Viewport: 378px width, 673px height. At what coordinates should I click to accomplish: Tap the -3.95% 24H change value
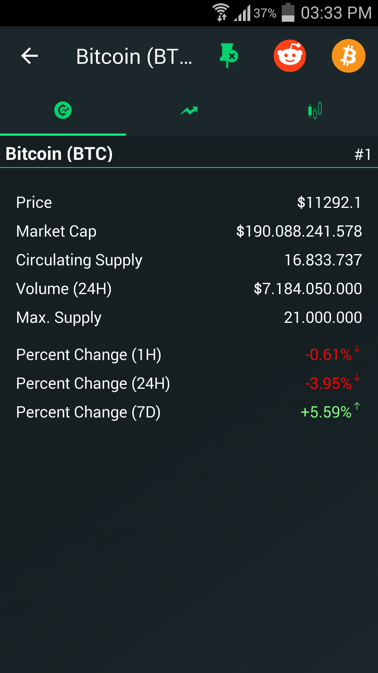point(328,383)
